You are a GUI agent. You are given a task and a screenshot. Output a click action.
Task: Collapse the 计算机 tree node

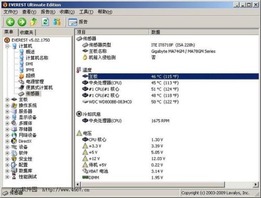(7, 46)
